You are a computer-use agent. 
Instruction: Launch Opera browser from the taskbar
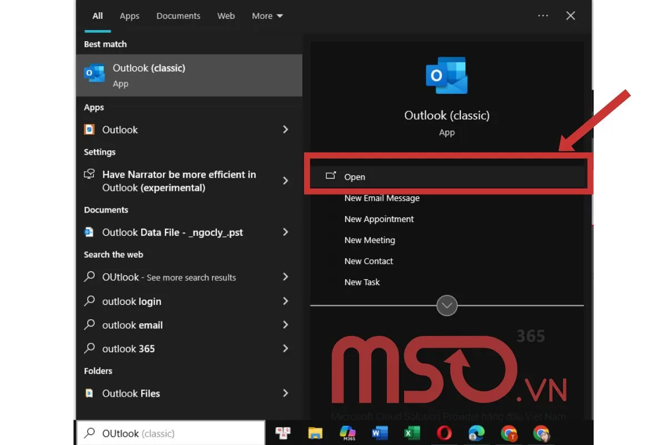[x=444, y=433]
